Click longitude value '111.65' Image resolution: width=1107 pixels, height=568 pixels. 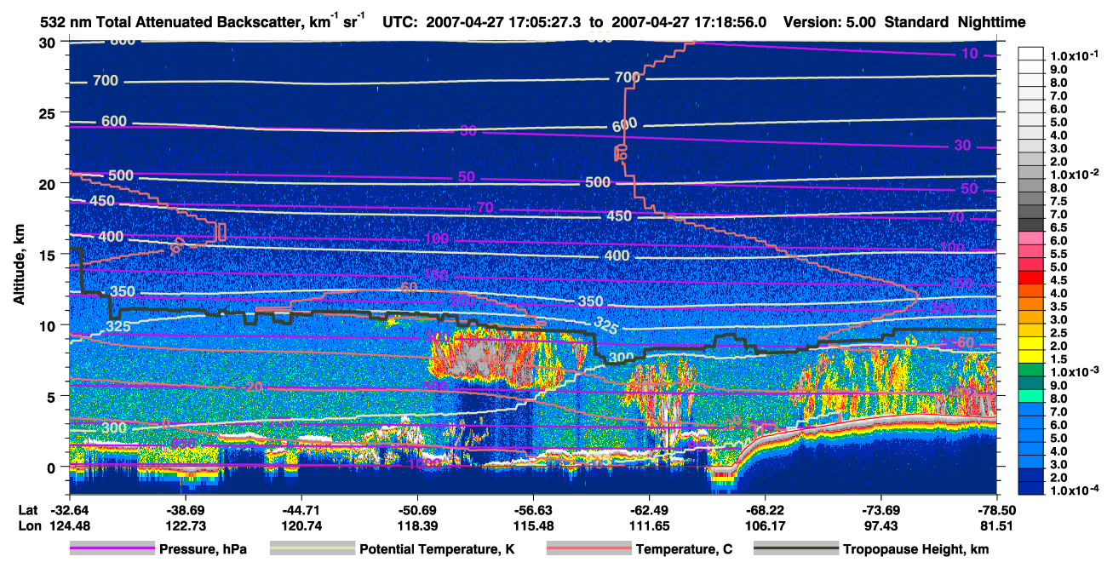coord(649,525)
